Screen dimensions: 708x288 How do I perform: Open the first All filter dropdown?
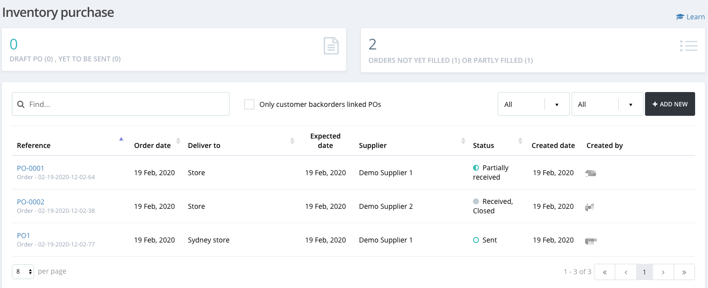click(533, 104)
